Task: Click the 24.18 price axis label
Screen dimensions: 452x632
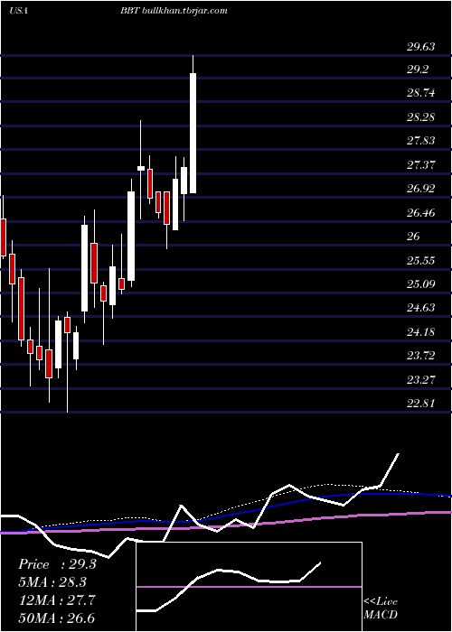Action: [x=420, y=332]
